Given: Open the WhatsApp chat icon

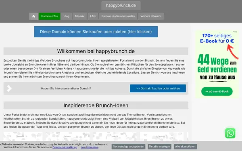Looking at the screenshot, I should [x=230, y=133].
